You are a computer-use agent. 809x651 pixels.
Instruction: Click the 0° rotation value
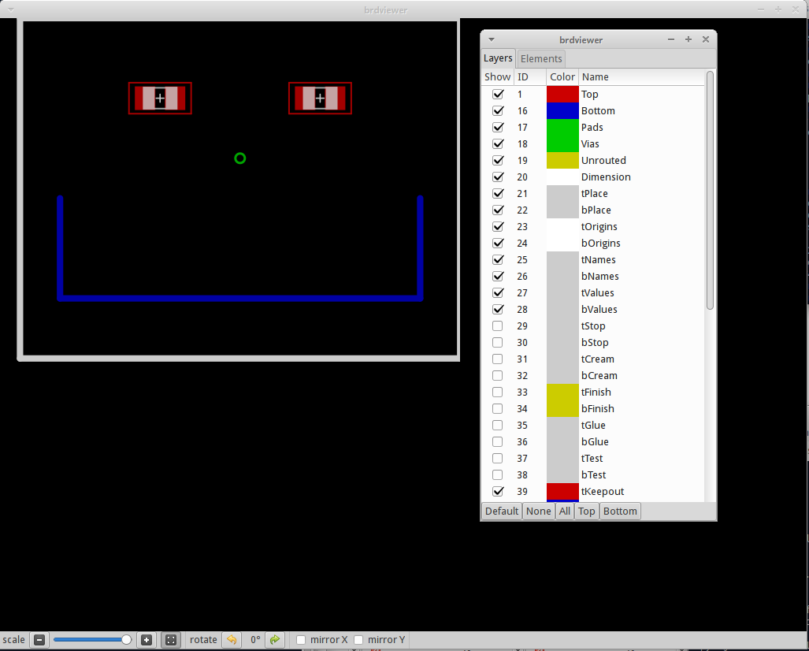pyautogui.click(x=255, y=640)
